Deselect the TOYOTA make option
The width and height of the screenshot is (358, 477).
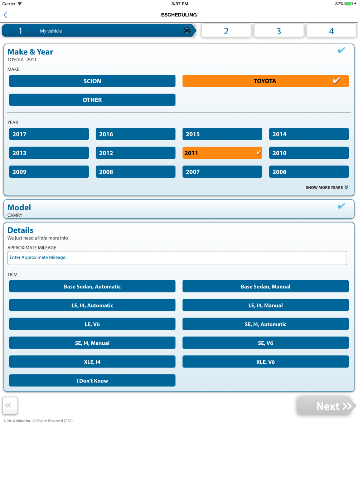[266, 81]
